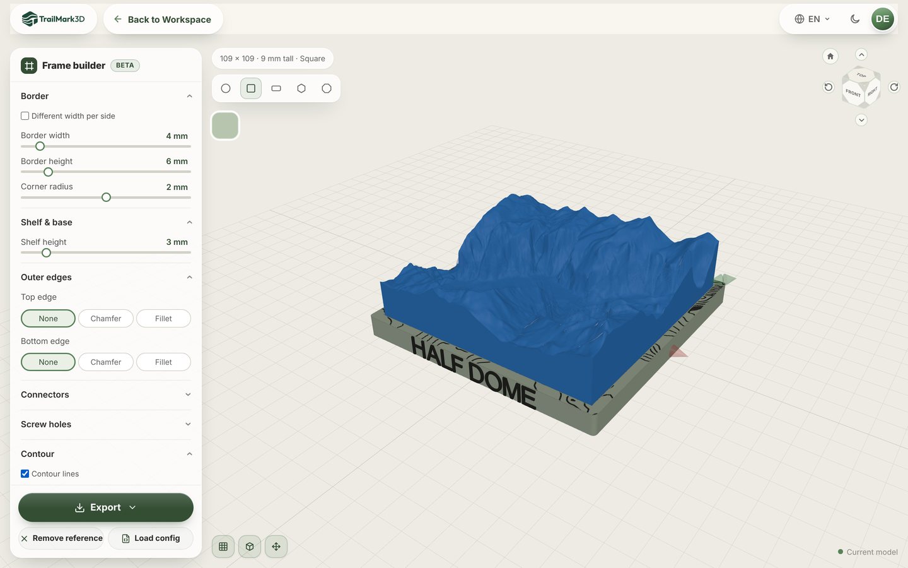Click the TrailMark3D logo
Screen dimensions: 908x568
click(54, 19)
